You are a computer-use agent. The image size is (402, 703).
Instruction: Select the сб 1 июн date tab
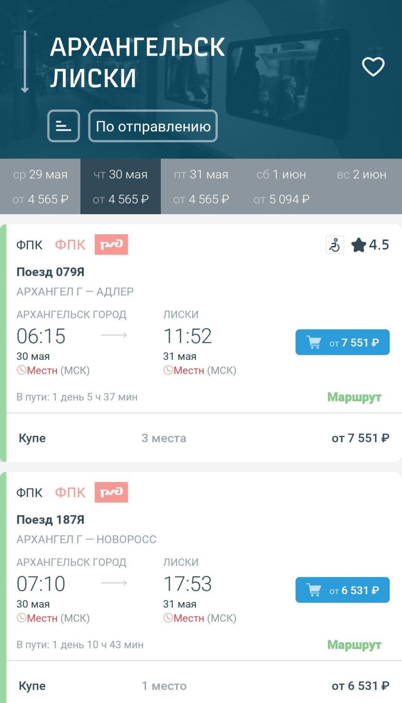[x=281, y=186]
